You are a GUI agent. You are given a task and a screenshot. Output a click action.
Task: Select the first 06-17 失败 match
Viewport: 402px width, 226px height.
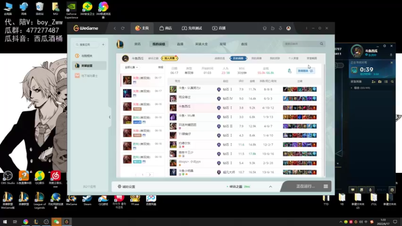[x=143, y=80]
